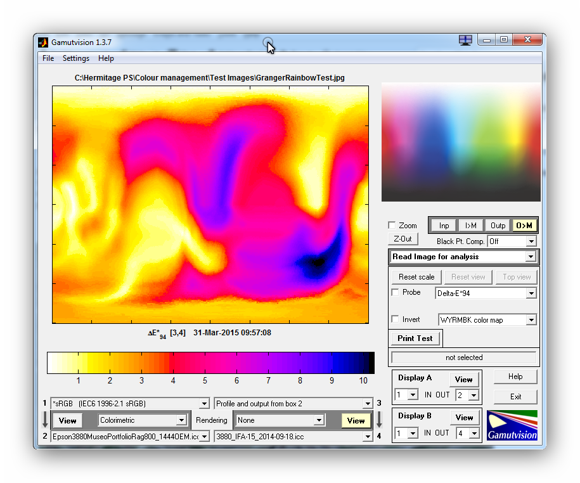Click the Gamutvision title bar app icon

[43, 42]
